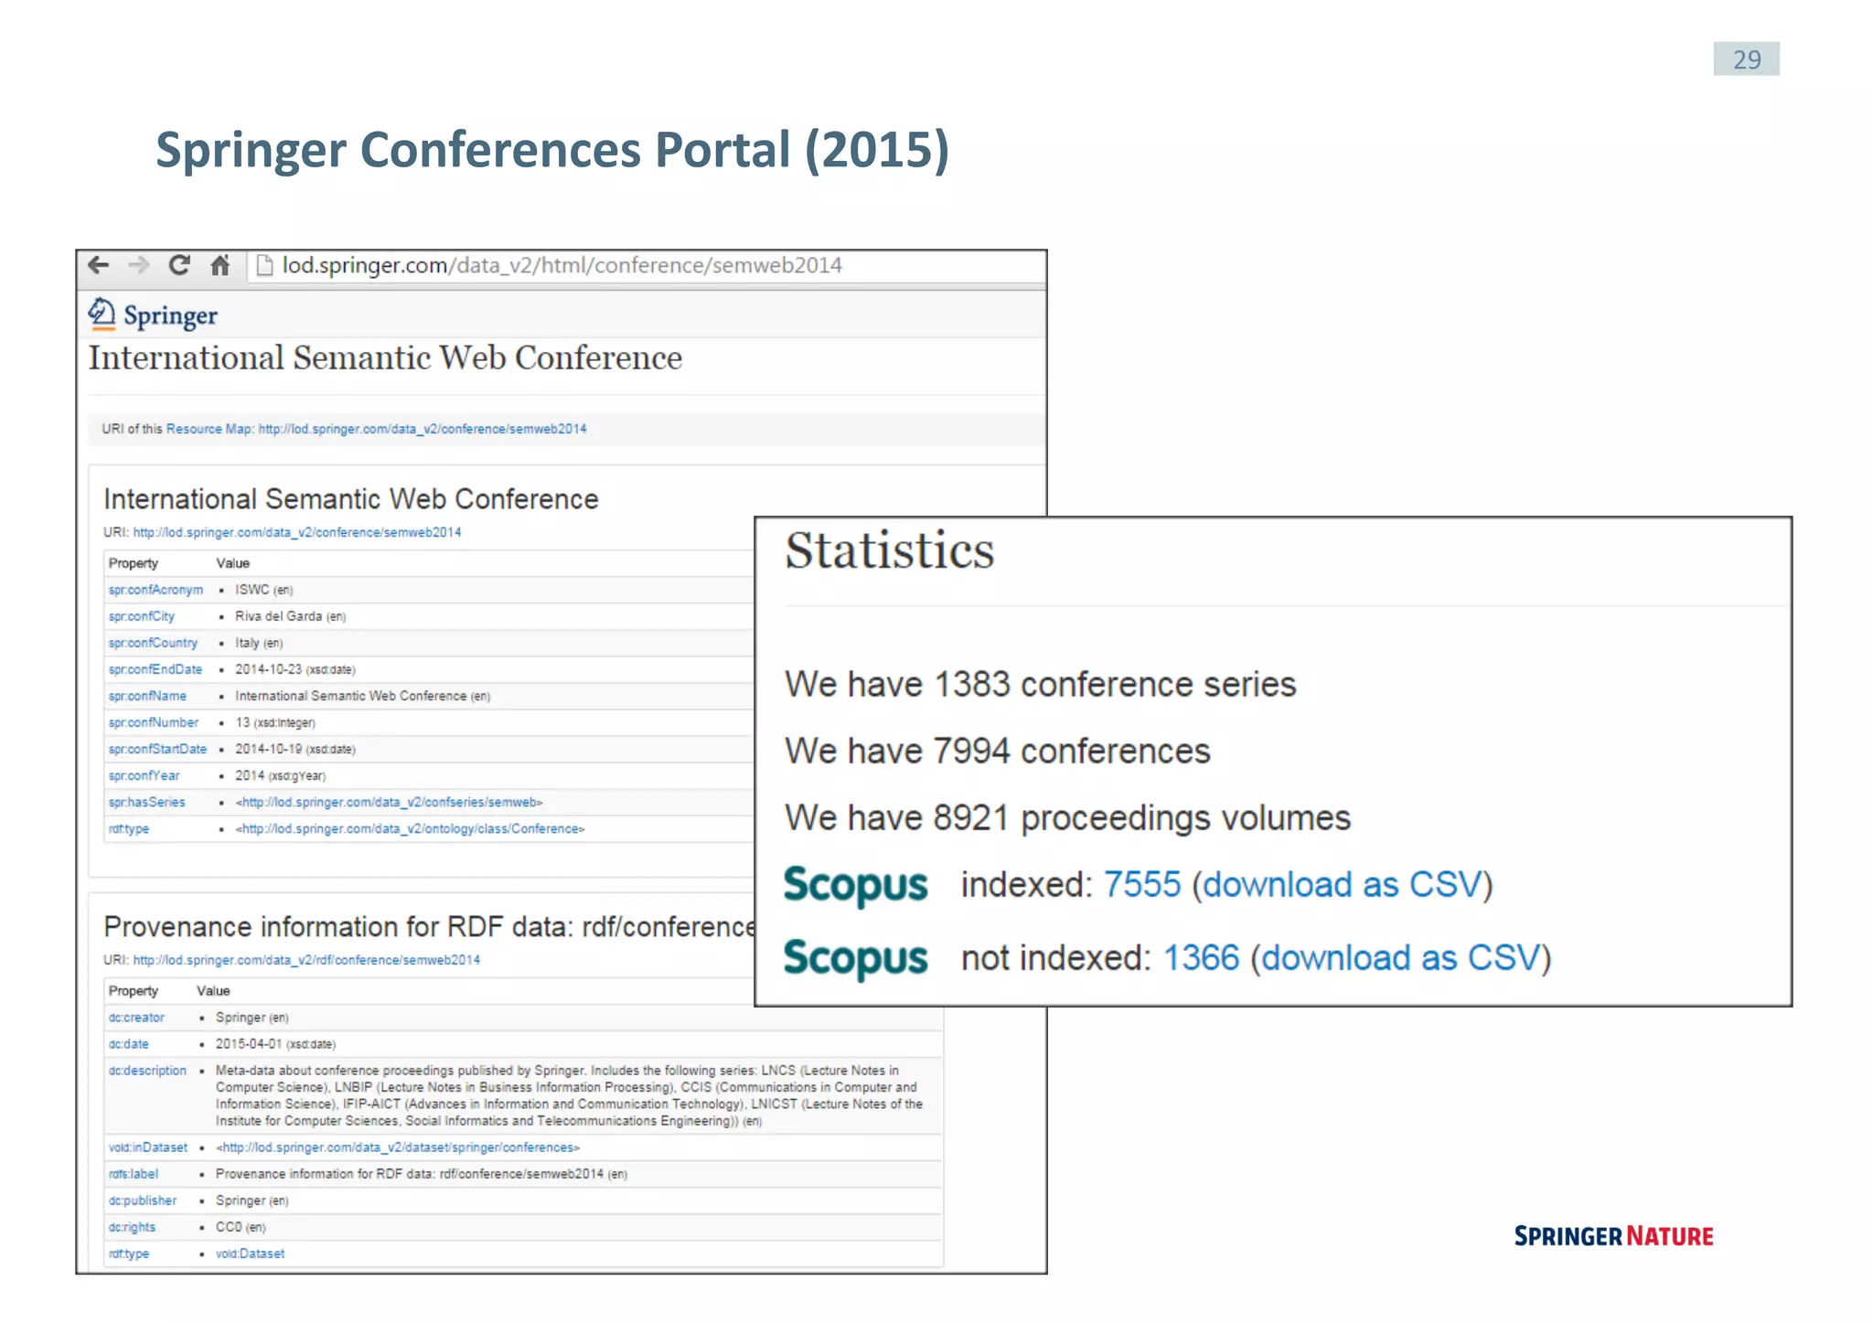This screenshot has width=1873, height=1323.
Task: Open the ontology/class/Conference link
Action: [410, 828]
